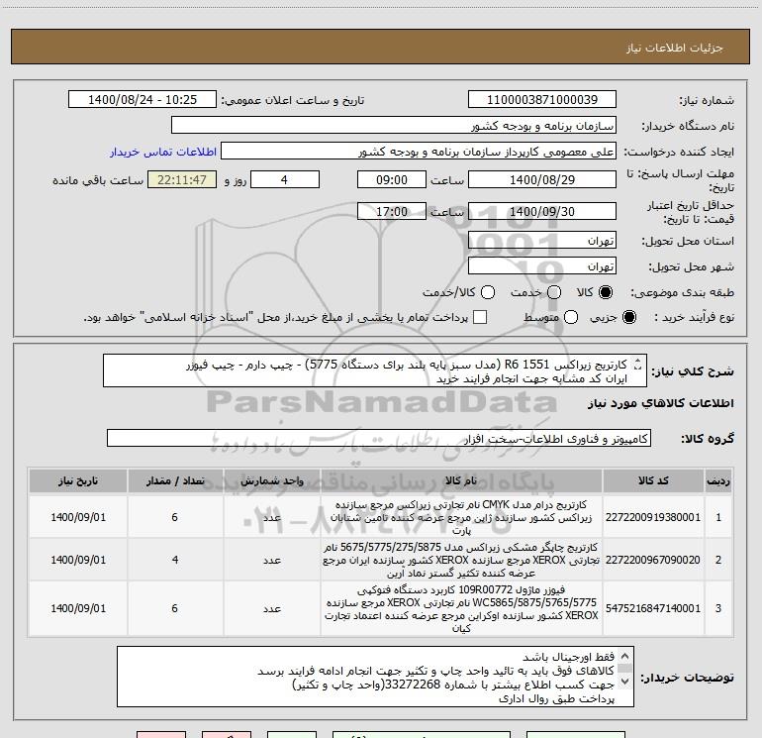762x738 pixels.
Task: Click the response time field 09:00
Action: click(392, 180)
